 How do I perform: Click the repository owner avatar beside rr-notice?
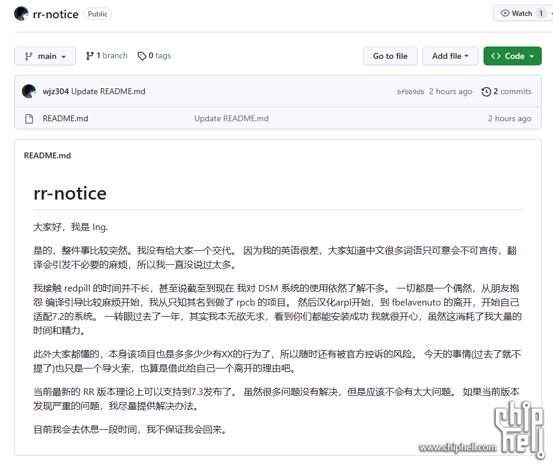pyautogui.click(x=21, y=14)
